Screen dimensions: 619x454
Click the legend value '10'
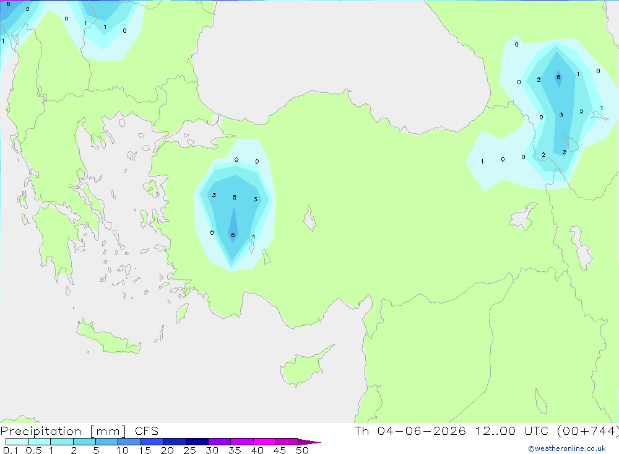(123, 450)
